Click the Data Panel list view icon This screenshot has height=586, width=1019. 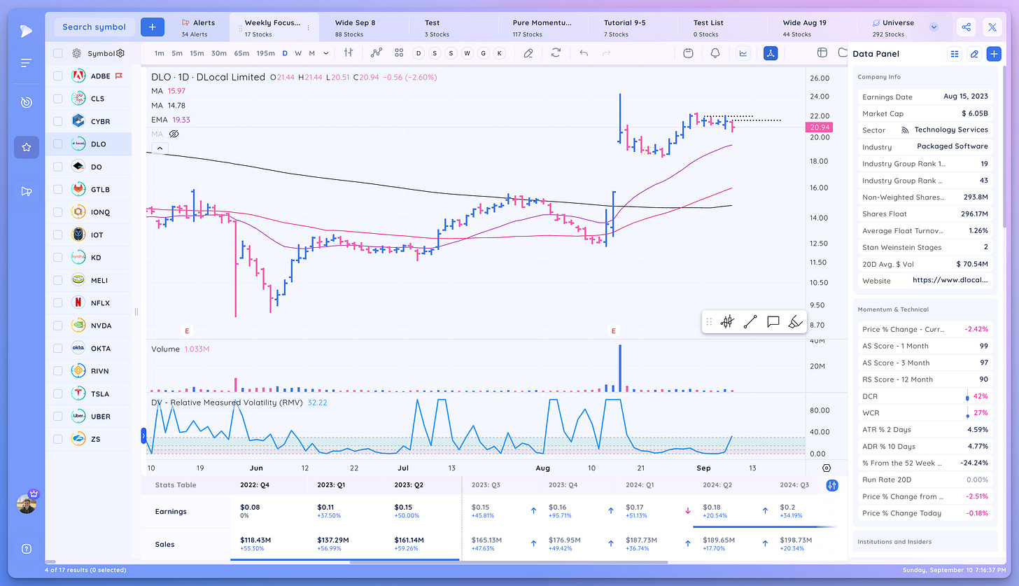click(954, 53)
